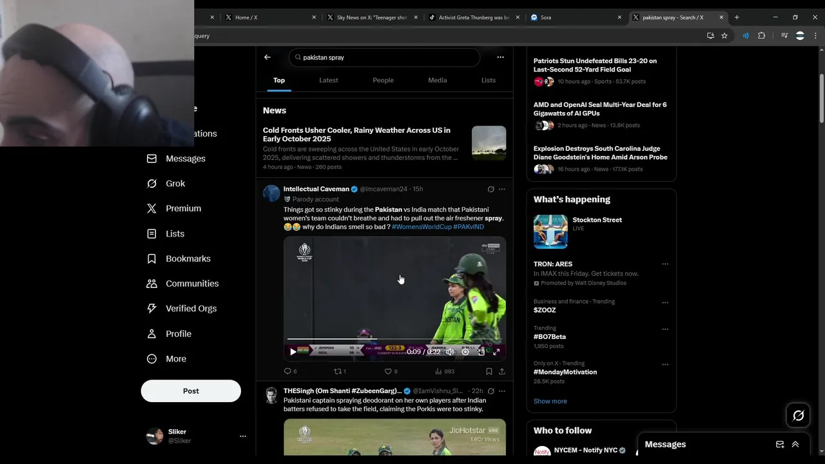The image size is (825, 464).
Task: Open Messages from the sidebar
Action: (x=176, y=159)
